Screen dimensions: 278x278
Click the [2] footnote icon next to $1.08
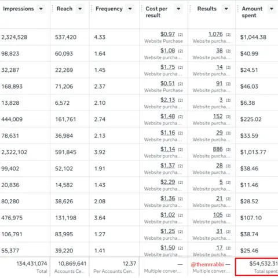(180, 51)
